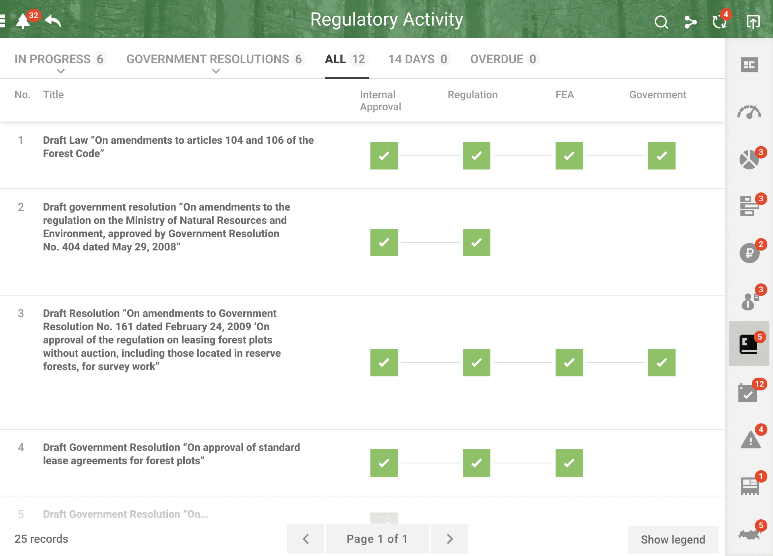Expand the Government Resolutions tab chevron
This screenshot has width=773, height=556.
coord(216,71)
